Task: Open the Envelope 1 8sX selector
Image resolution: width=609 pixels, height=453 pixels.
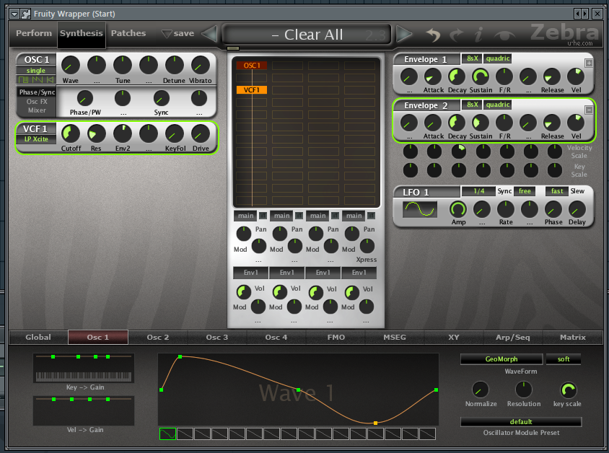Action: click(472, 58)
